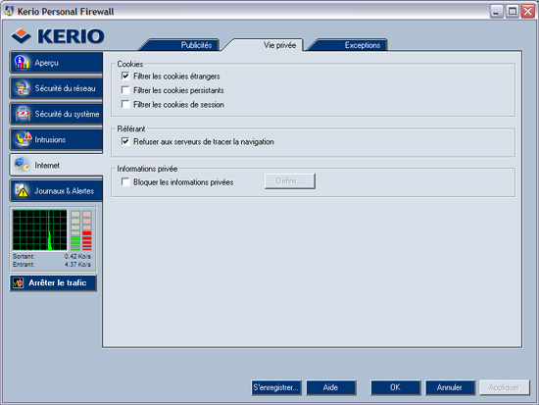Screen dimensions: 539x405
Task: Go to Sécurité du réseau section
Action: point(56,88)
